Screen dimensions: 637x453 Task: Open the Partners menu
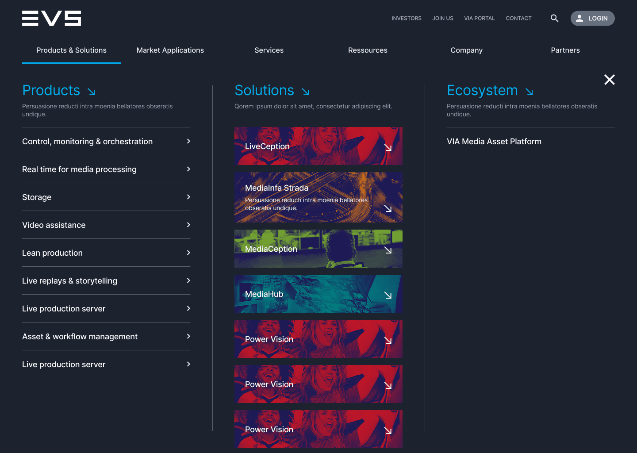565,50
